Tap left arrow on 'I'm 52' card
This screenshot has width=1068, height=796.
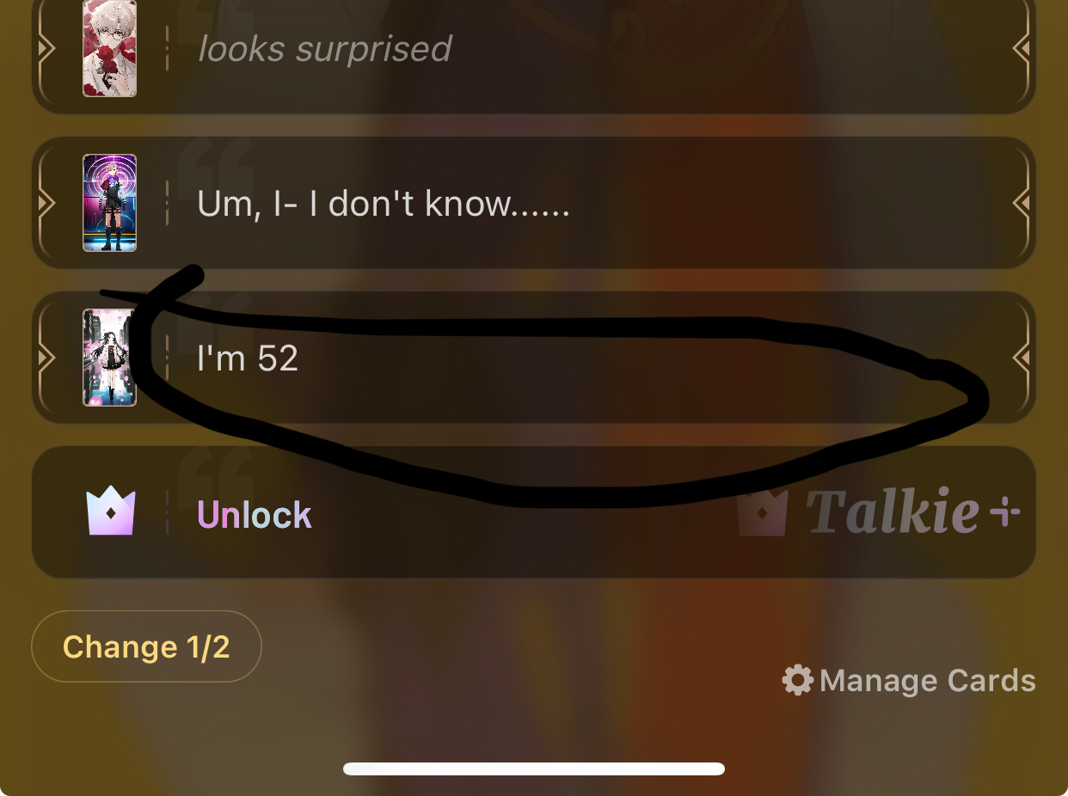tap(46, 358)
